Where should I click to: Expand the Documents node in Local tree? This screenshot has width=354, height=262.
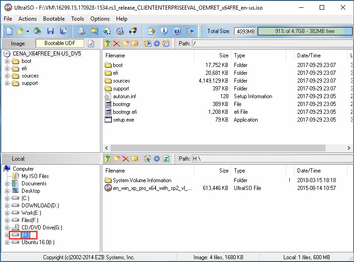click(7, 184)
